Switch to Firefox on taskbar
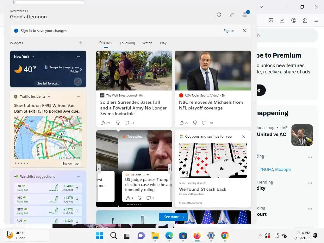 click(197, 235)
